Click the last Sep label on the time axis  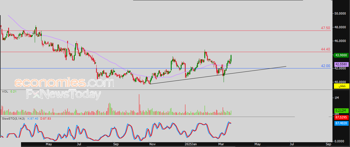pyautogui.click(x=329, y=144)
